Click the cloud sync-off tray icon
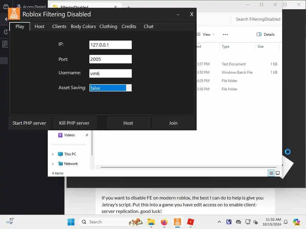The image size is (306, 229). [238, 222]
